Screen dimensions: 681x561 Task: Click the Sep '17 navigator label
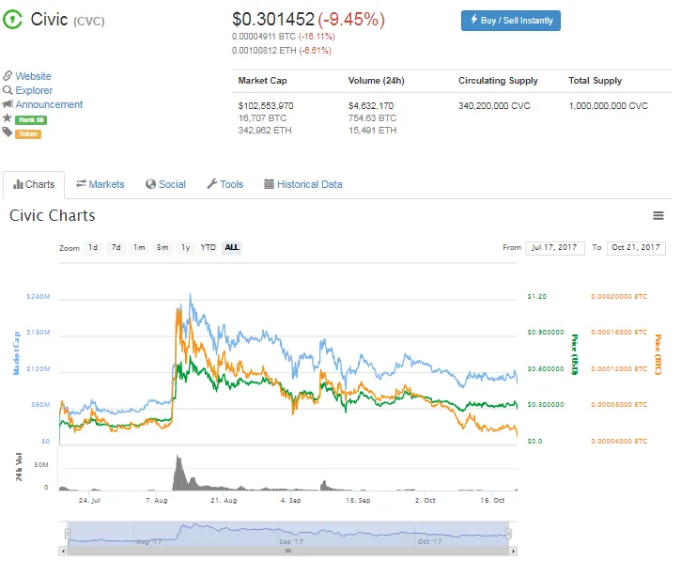click(x=291, y=542)
